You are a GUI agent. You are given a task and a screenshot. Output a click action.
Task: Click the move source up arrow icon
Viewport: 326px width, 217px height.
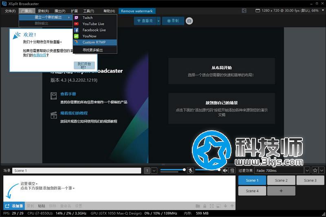click(x=232, y=206)
